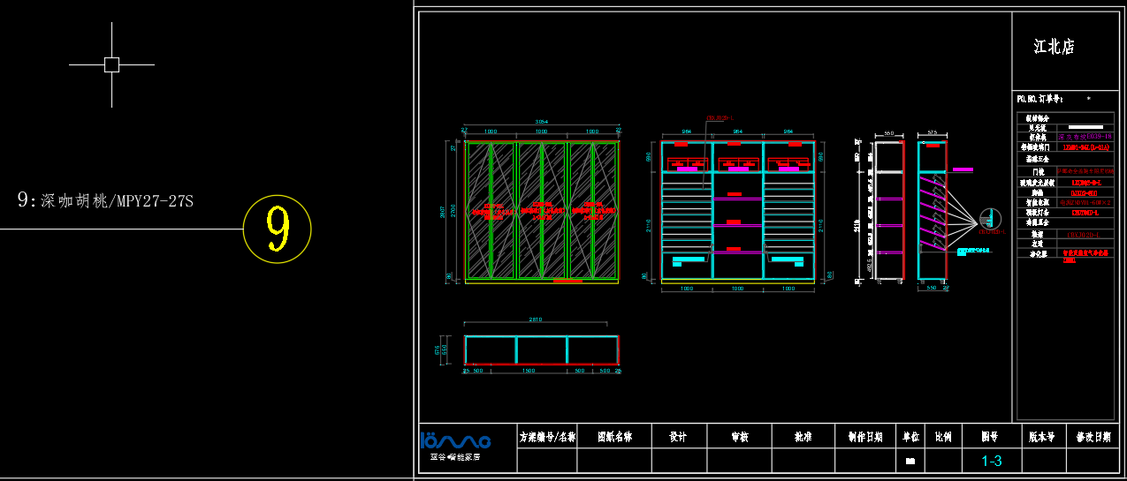Click the crosshair cursor pickbox square
This screenshot has height=481, width=1127.
(111, 64)
